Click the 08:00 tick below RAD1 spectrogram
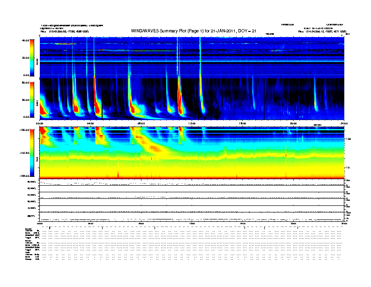Viewport: 371px width, 287px height. click(x=141, y=123)
